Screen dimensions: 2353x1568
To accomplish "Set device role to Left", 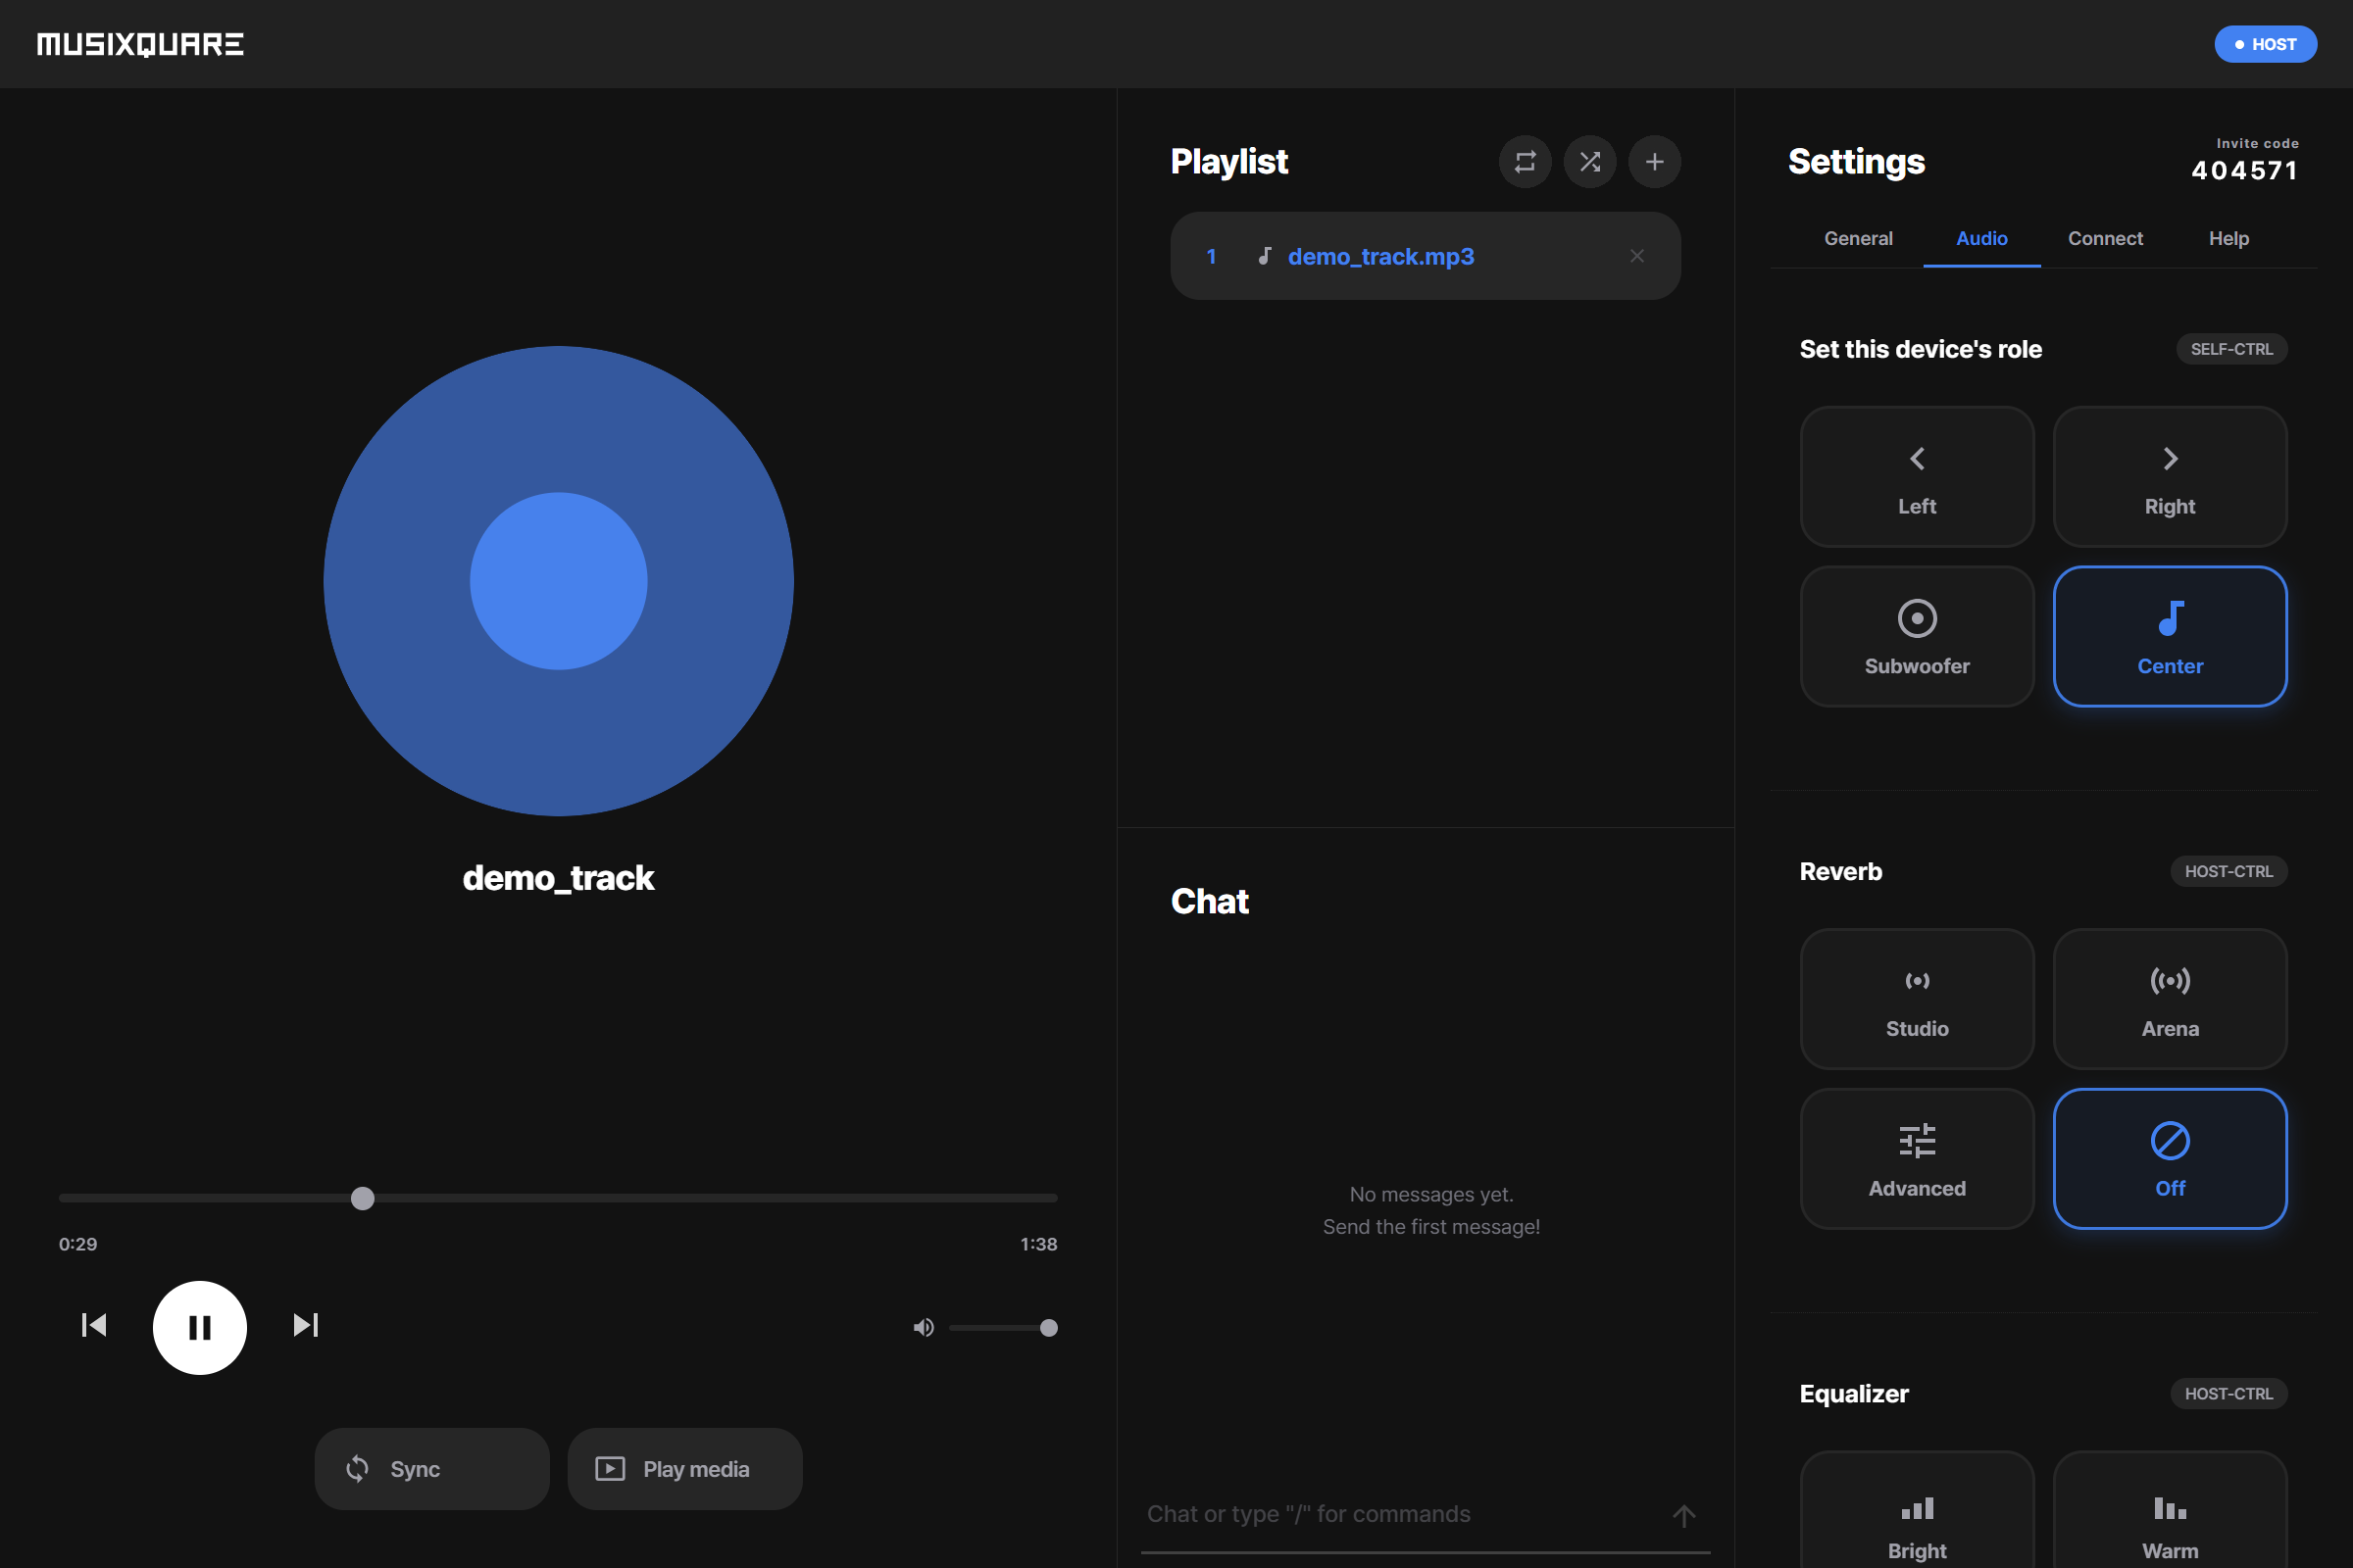I will click(1916, 476).
